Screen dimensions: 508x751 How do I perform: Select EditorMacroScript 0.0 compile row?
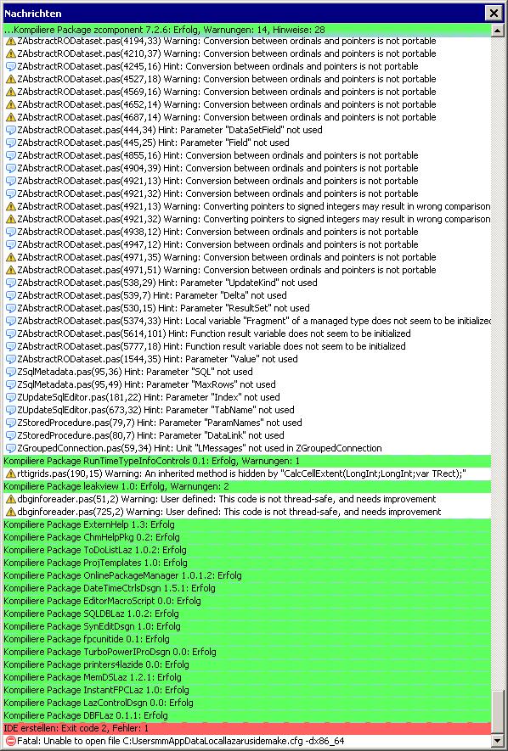[247, 601]
